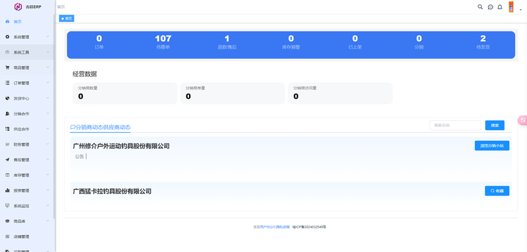Expand 报表管理 using its chevron

[x=47, y=190]
